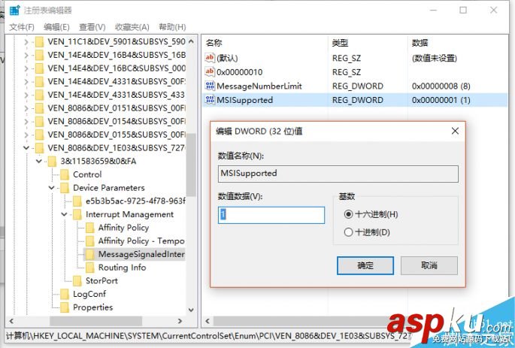Open the 编辑(E) menu
Viewport: 515px width, 348px height.
point(56,27)
